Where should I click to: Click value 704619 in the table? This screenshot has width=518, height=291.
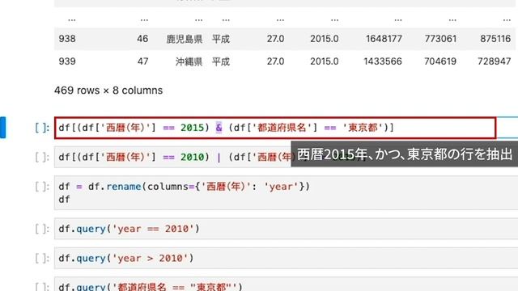[440, 61]
